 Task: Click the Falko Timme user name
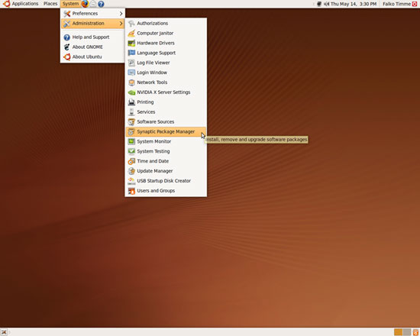click(x=396, y=4)
